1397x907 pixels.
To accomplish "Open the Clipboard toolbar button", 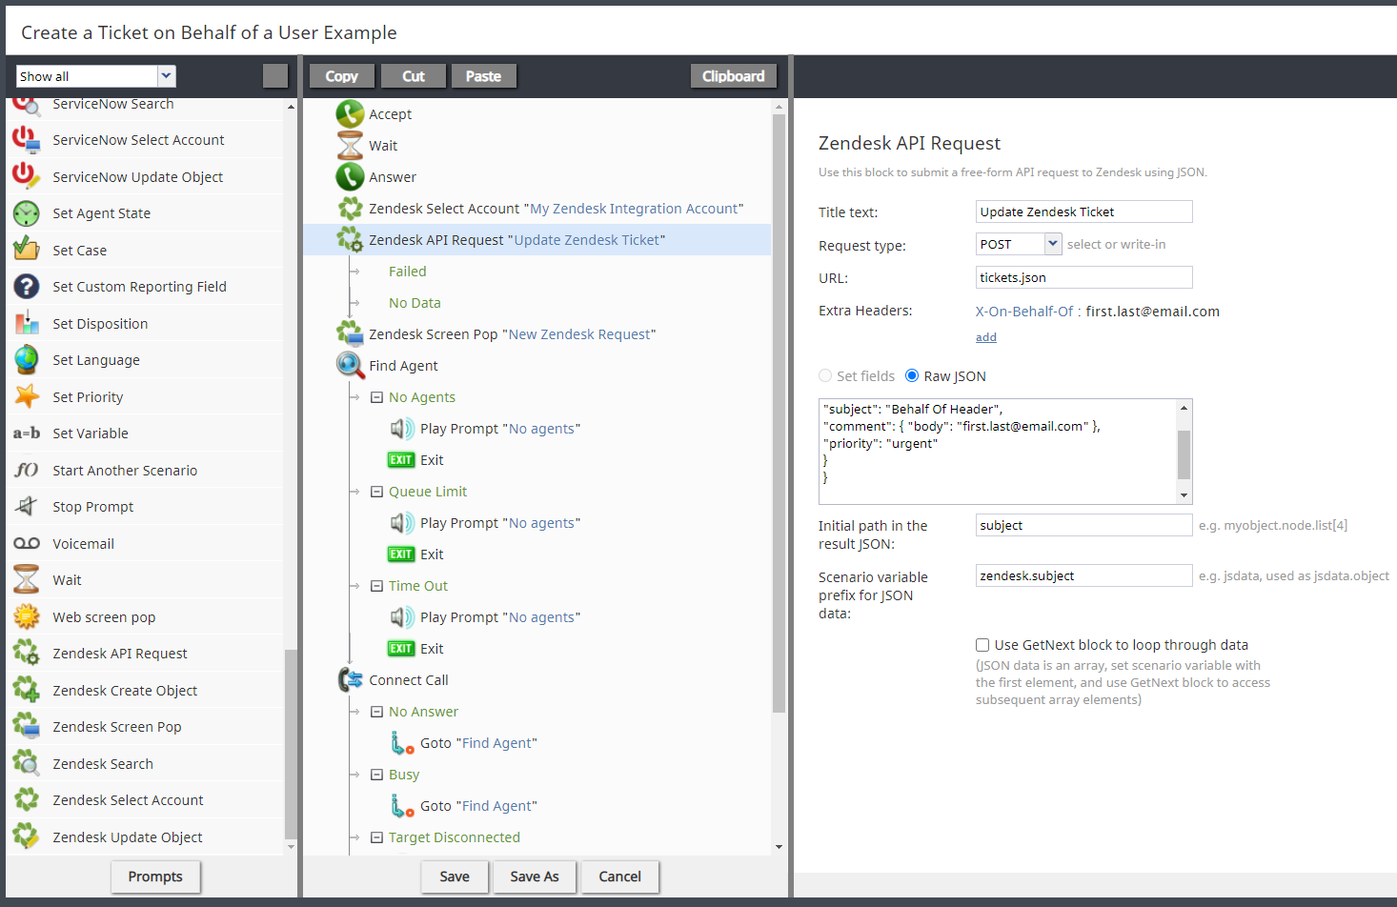I will [733, 76].
